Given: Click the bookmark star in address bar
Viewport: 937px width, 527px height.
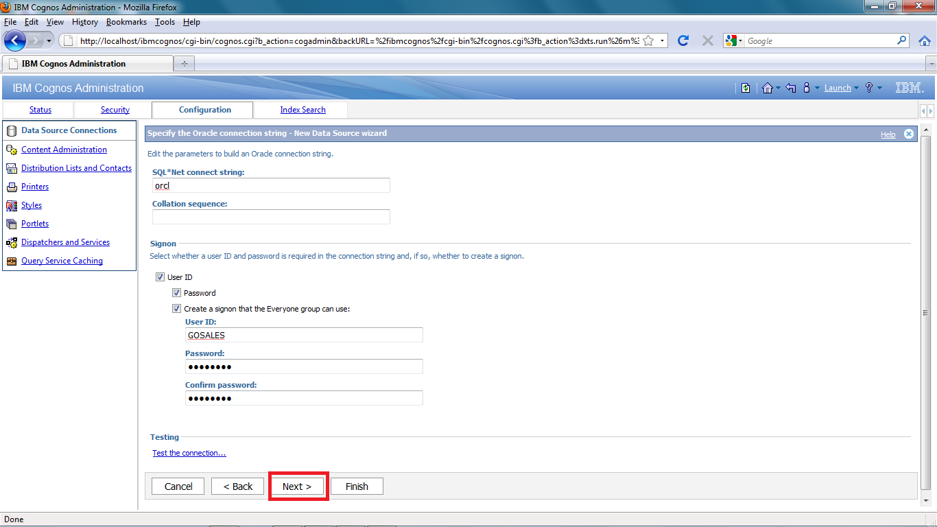Looking at the screenshot, I should pos(648,40).
